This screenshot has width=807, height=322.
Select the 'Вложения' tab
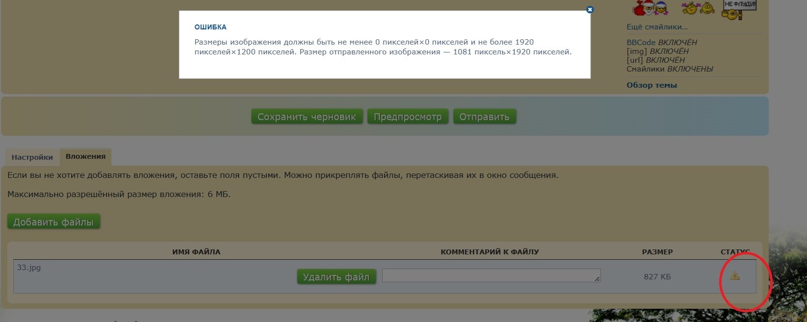[85, 157]
